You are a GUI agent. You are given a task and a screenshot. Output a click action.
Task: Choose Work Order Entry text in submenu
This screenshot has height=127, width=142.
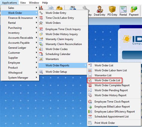pyautogui.click(x=56, y=13)
